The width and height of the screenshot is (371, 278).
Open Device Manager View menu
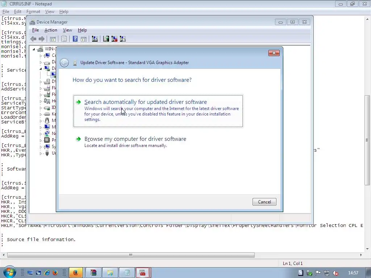pyautogui.click(x=67, y=30)
